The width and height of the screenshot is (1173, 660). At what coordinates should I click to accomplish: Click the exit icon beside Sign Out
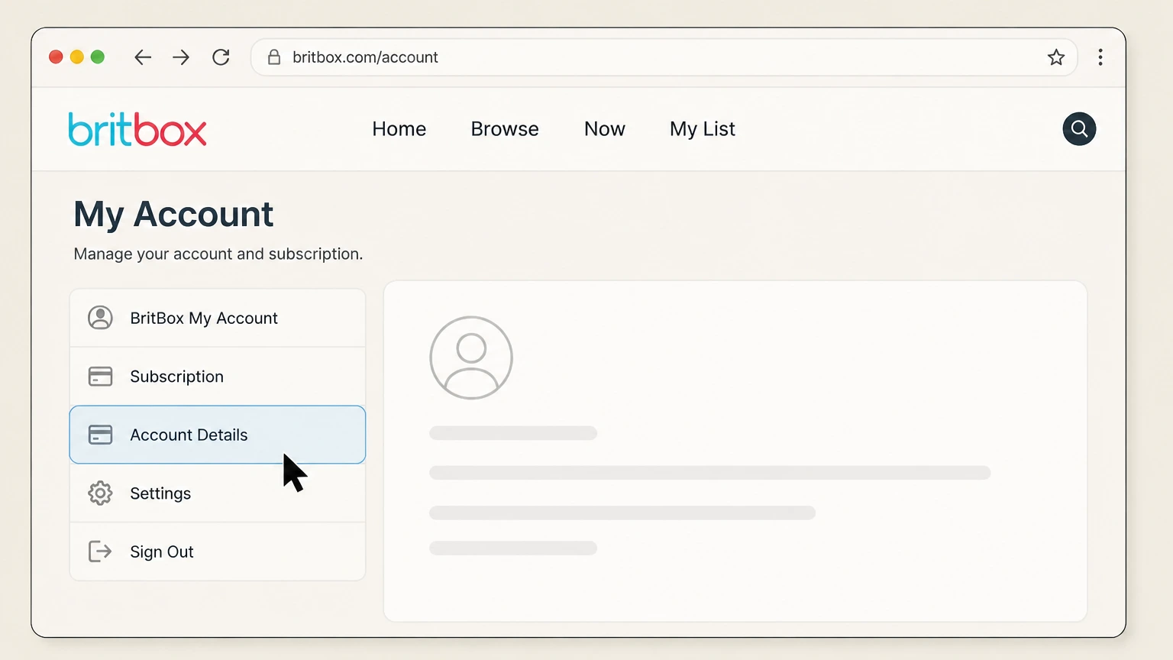point(100,552)
